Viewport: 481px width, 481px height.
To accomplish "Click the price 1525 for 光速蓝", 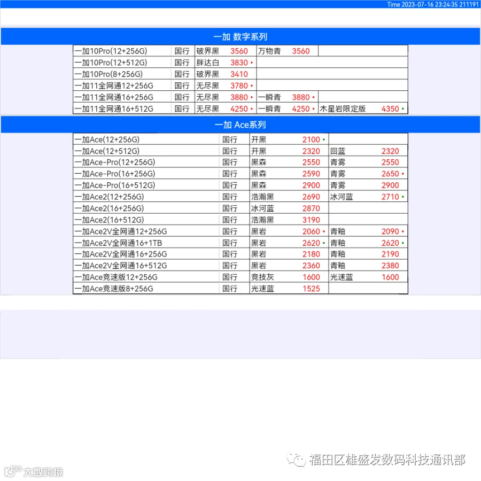I will click(311, 289).
